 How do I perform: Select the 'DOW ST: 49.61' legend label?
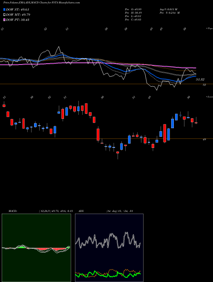click(17, 9)
